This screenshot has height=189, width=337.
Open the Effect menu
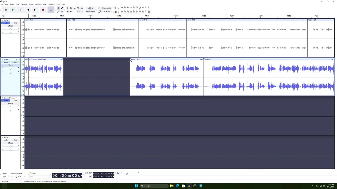click(45, 4)
